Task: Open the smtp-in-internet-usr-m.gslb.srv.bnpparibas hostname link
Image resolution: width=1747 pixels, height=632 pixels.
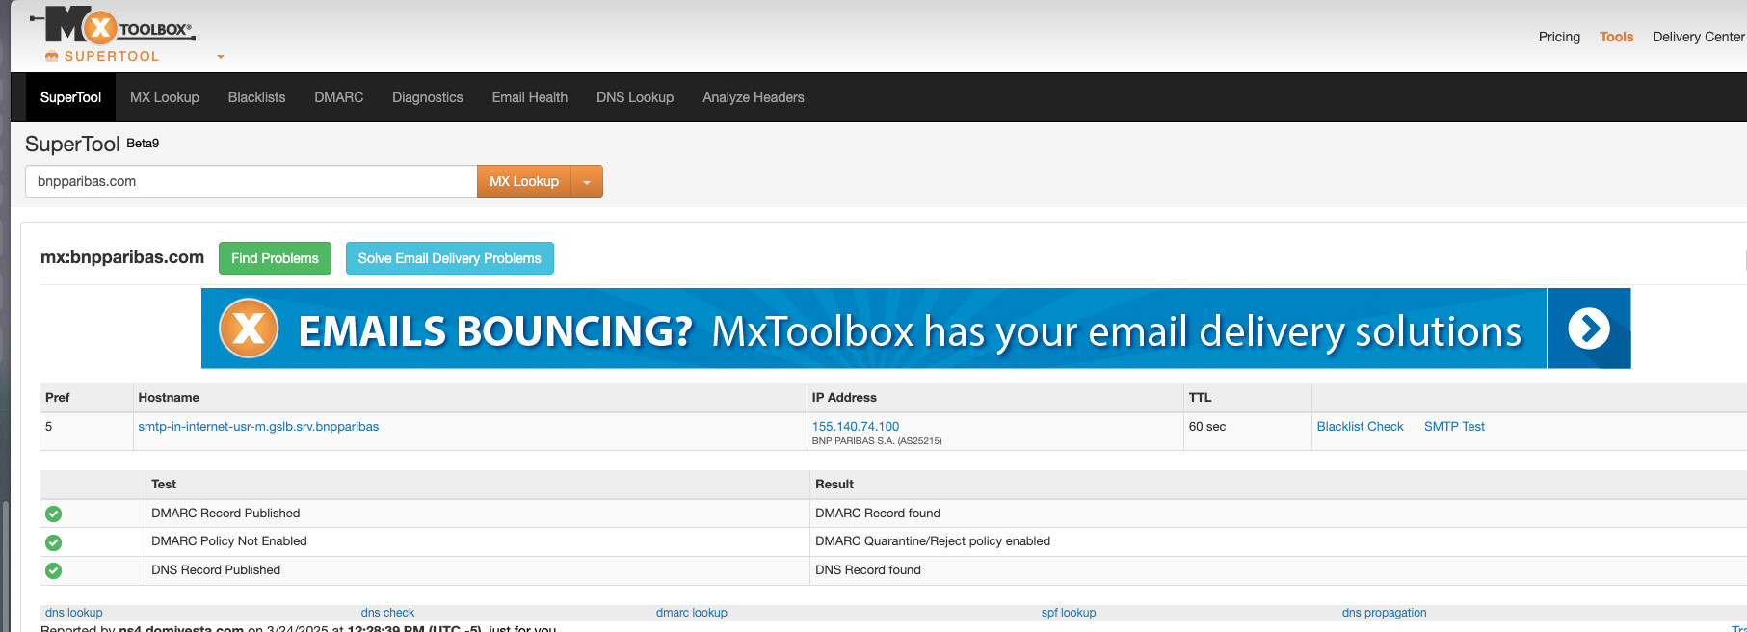Action: [258, 427]
